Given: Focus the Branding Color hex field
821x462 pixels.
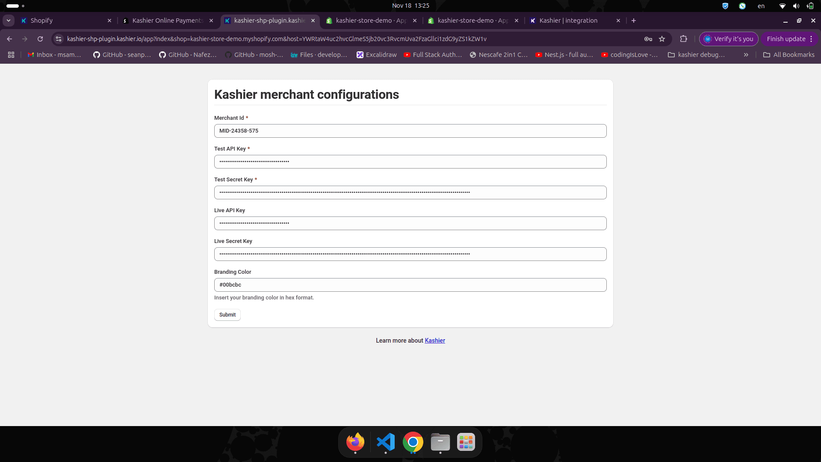Looking at the screenshot, I should (x=410, y=285).
